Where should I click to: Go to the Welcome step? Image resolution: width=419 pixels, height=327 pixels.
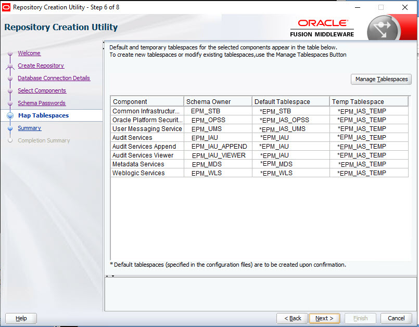[29, 53]
